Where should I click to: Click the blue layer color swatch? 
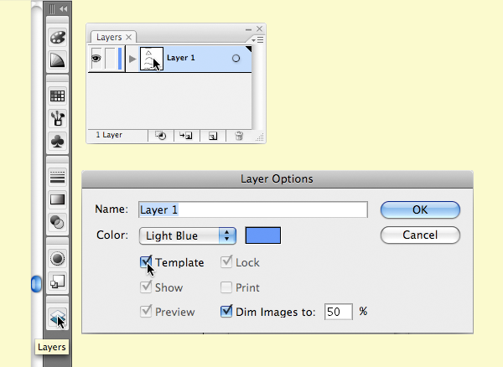(262, 236)
